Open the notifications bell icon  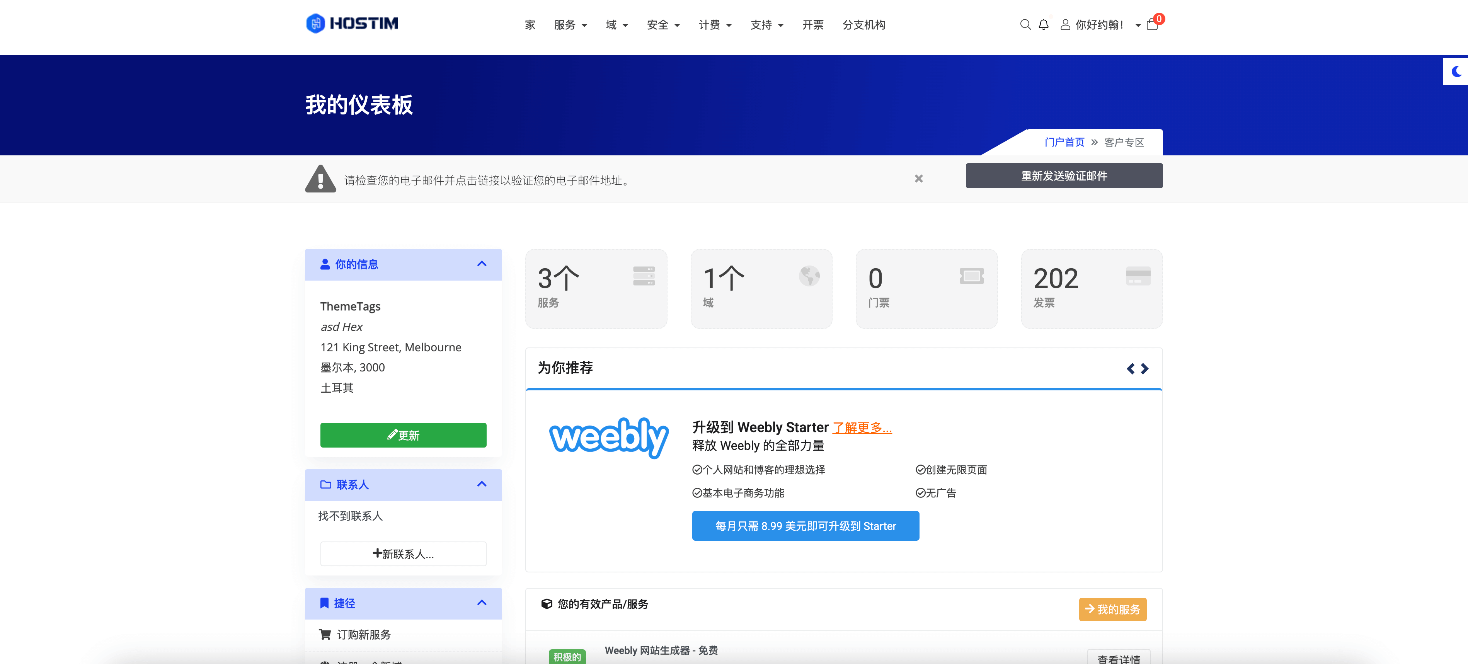[x=1044, y=24]
